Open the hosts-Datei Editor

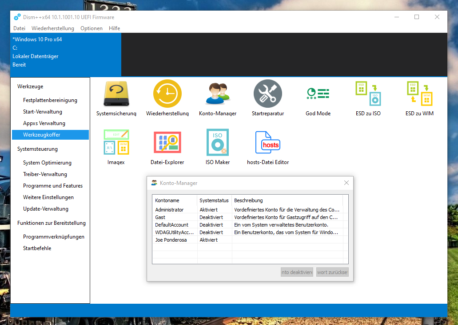(x=268, y=147)
